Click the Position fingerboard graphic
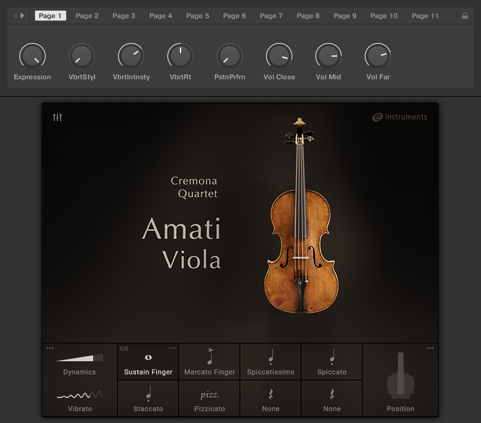The image size is (481, 423). [x=400, y=376]
